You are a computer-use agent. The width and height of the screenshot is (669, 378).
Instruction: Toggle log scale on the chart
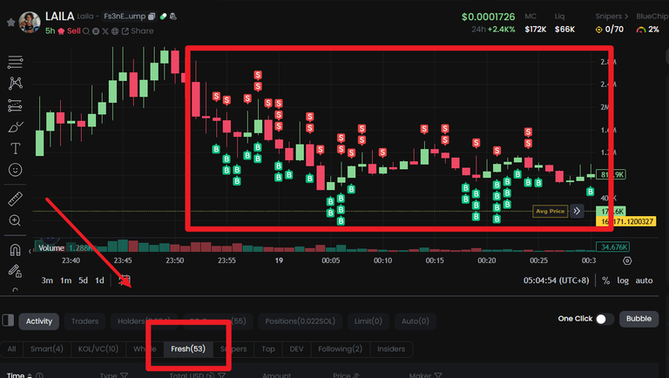pyautogui.click(x=622, y=280)
